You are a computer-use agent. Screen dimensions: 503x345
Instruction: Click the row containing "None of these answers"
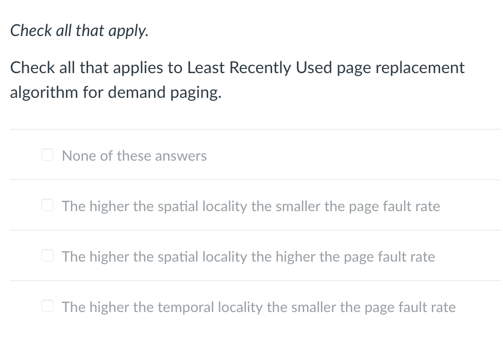click(x=252, y=154)
